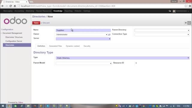The image size is (192, 108).
Task: Switch to list view icon
Action: pyautogui.click(x=186, y=23)
